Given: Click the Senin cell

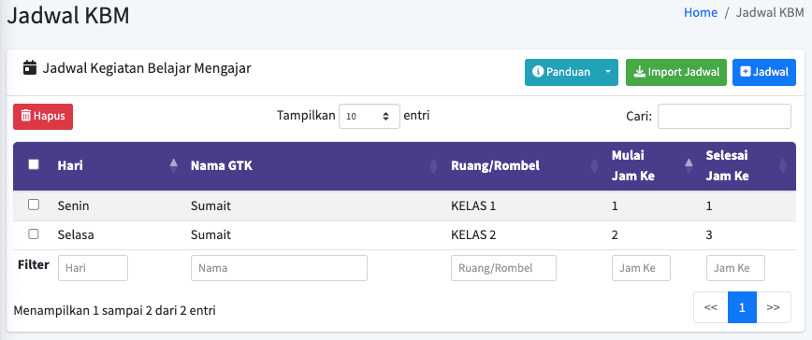Looking at the screenshot, I should pyautogui.click(x=74, y=206).
